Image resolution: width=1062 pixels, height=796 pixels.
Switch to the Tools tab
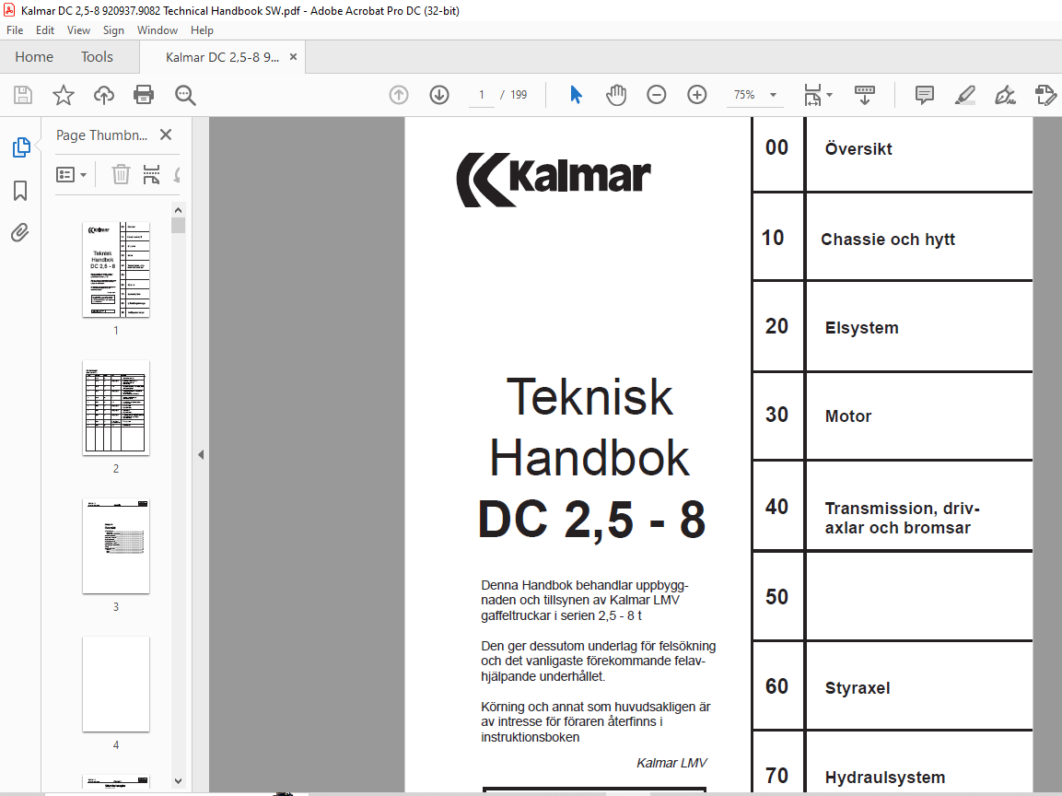click(x=97, y=57)
